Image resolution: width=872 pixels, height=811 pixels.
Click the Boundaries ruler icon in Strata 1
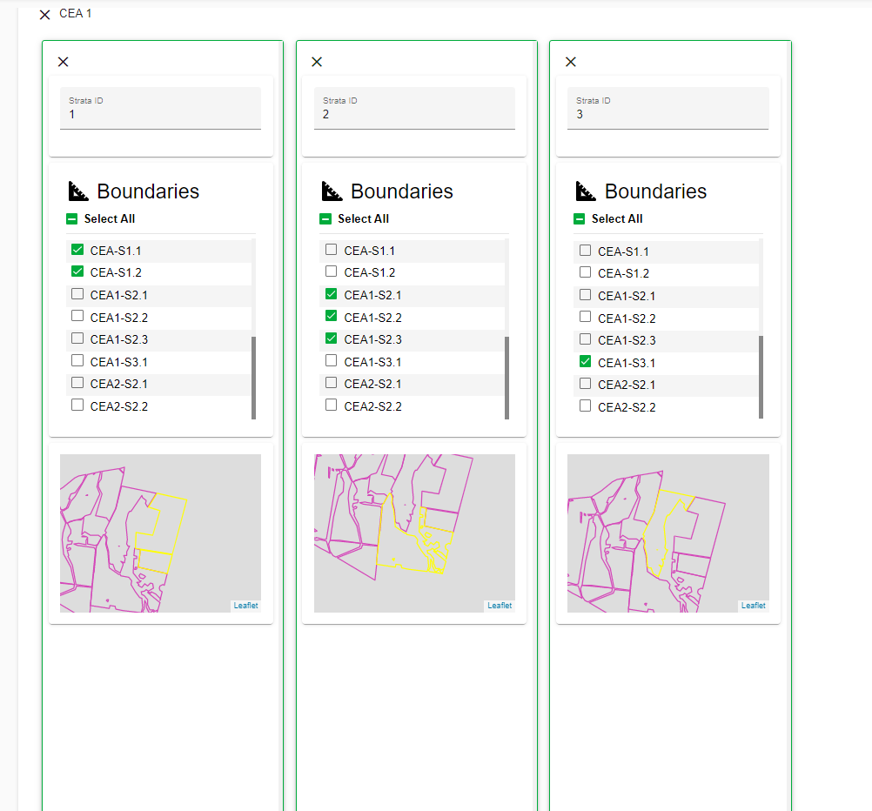[78, 191]
